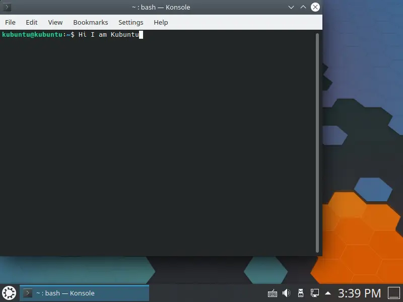This screenshot has width=403, height=302.
Task: Click the 3:39 PM clock
Action: 359,293
